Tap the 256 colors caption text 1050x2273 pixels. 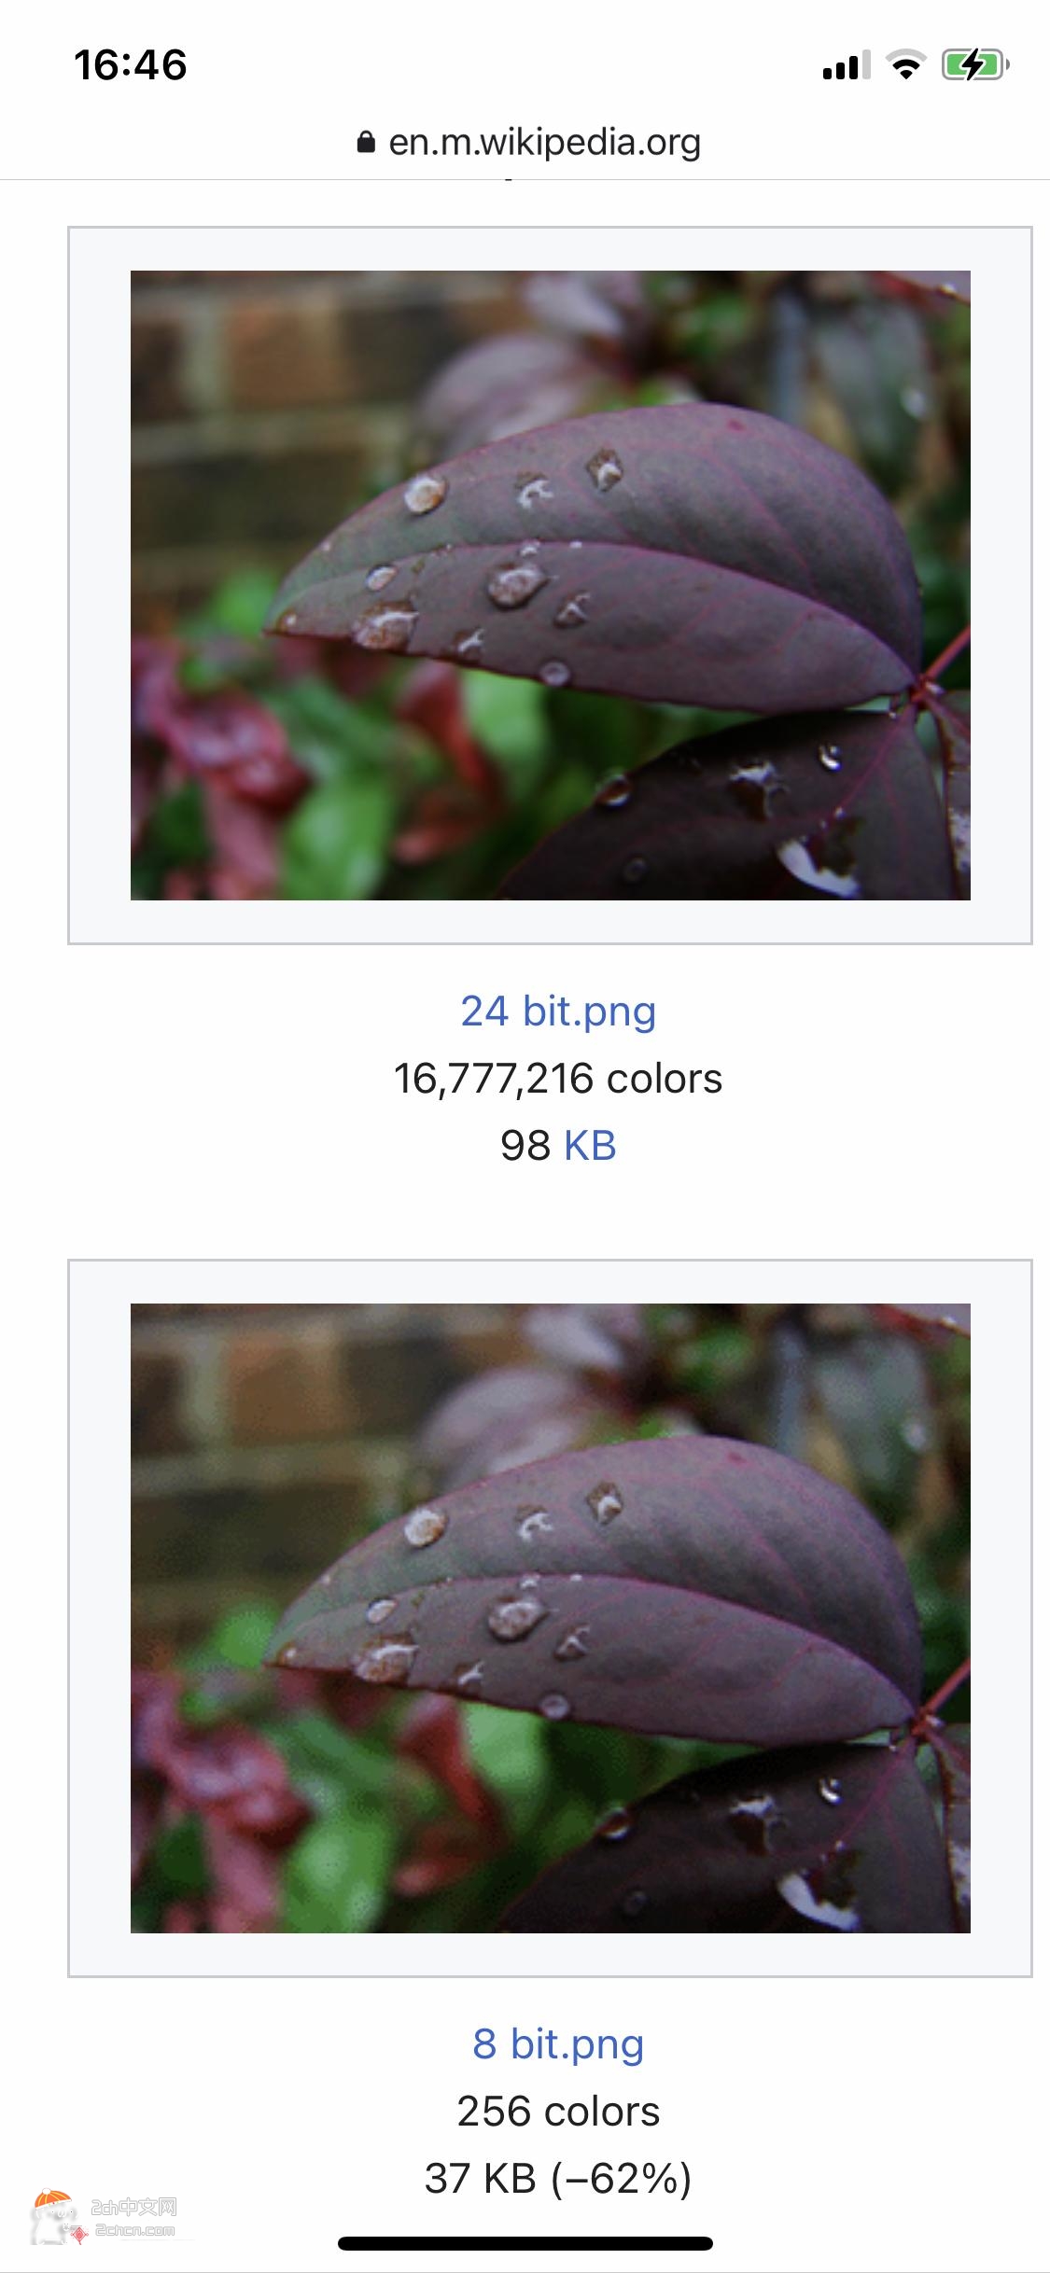pyautogui.click(x=558, y=2112)
